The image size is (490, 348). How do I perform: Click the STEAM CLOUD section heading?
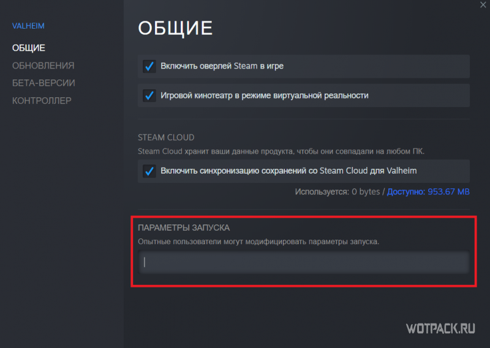tap(166, 138)
